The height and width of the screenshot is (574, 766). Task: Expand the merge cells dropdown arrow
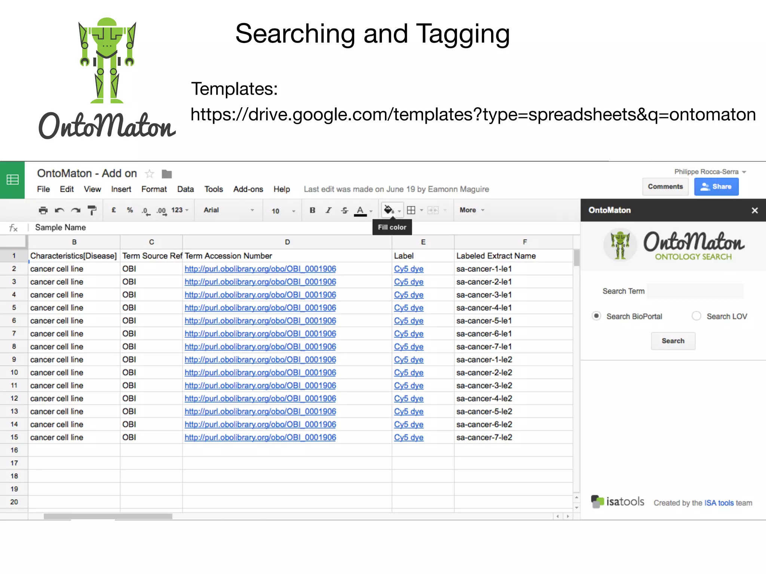(445, 210)
